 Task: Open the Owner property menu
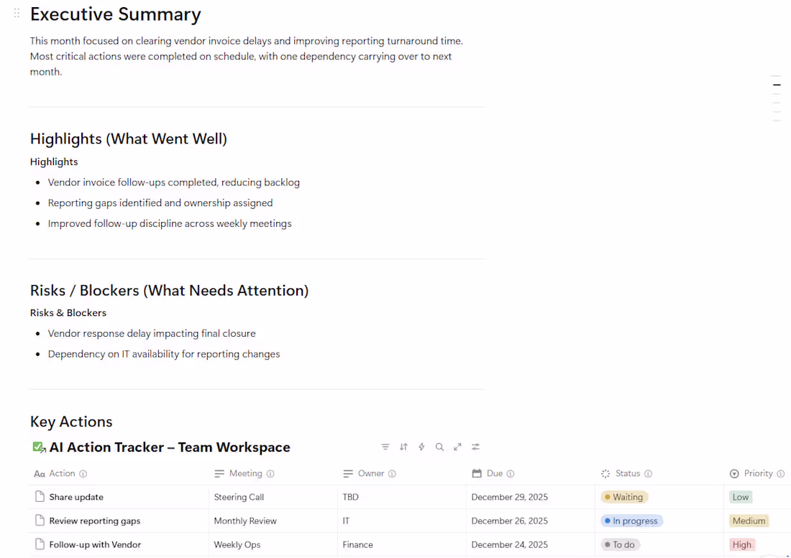370,473
